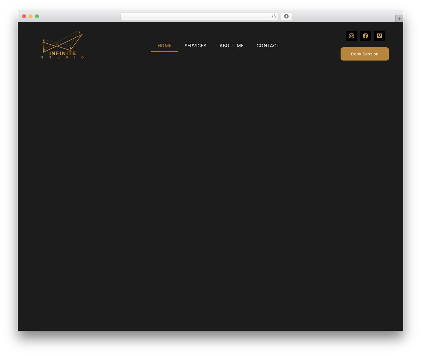This screenshot has width=421, height=356.
Task: Minimize the browser window with yellow button
Action: coord(31,16)
